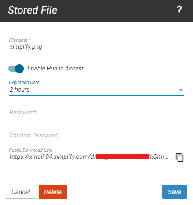Disable the Enable Public Access switch

pos(16,69)
